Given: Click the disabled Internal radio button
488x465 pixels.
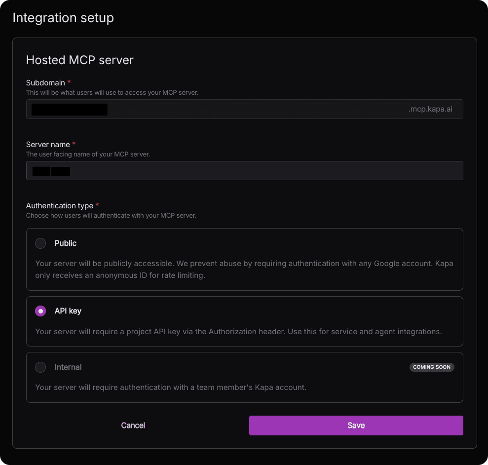Looking at the screenshot, I should tap(40, 367).
